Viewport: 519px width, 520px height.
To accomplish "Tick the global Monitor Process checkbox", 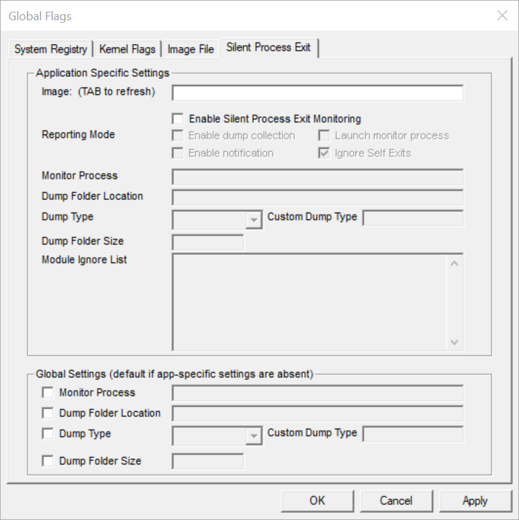I will tap(48, 393).
